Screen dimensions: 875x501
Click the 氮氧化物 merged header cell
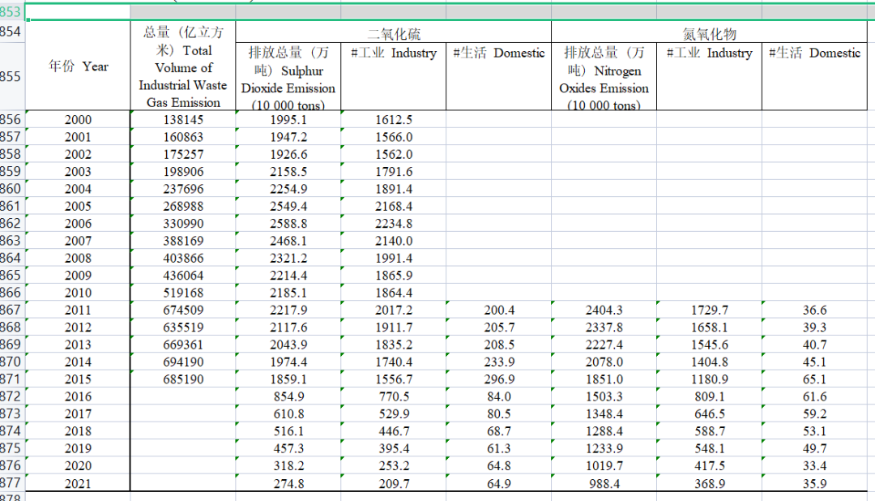(x=709, y=33)
